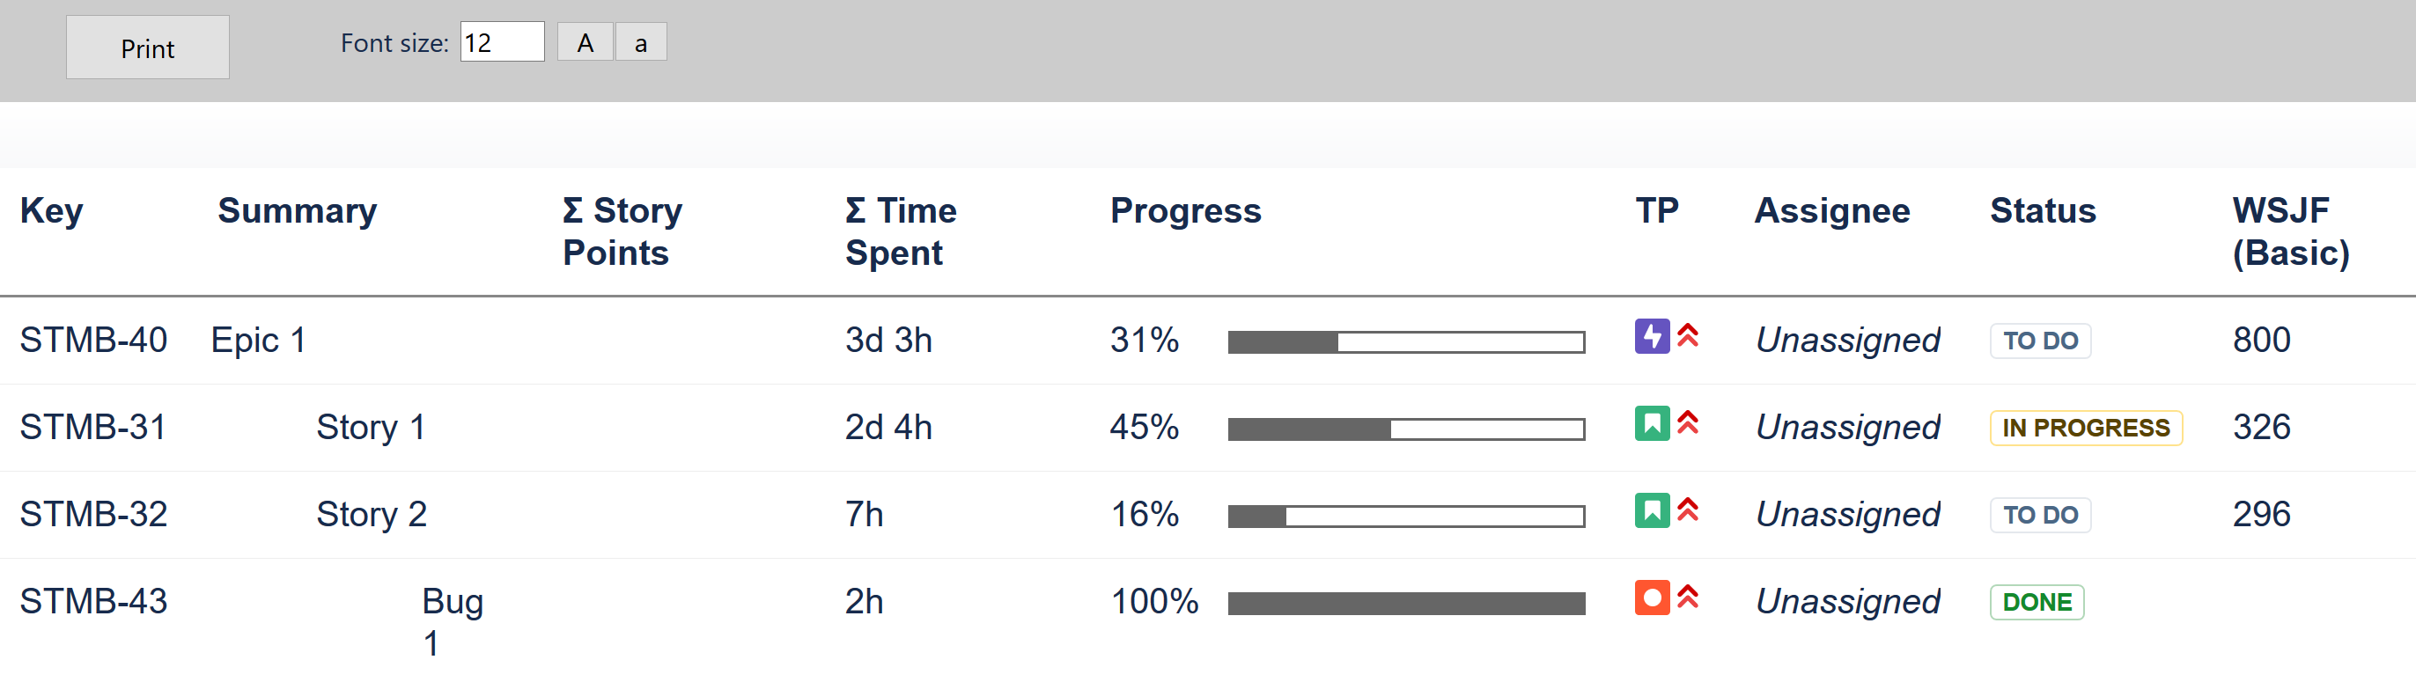Click the Progress column header
The width and height of the screenshot is (2416, 682).
tap(1185, 212)
